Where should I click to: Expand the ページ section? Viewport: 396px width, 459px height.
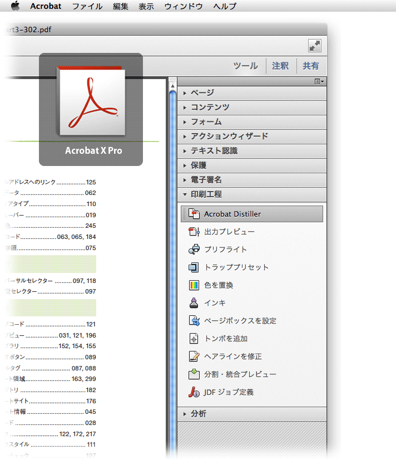[252, 93]
